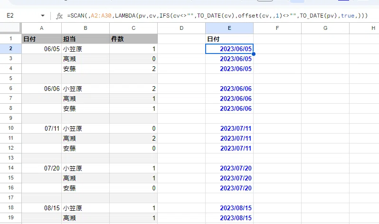The width and height of the screenshot is (379, 224).
Task: Select row 1 header
Action: click(x=10, y=38)
